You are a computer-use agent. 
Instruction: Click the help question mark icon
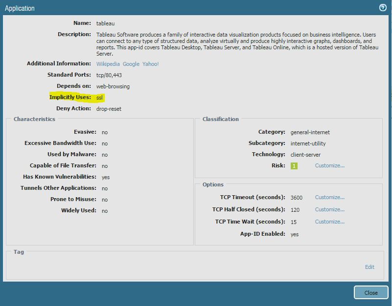pos(382,8)
